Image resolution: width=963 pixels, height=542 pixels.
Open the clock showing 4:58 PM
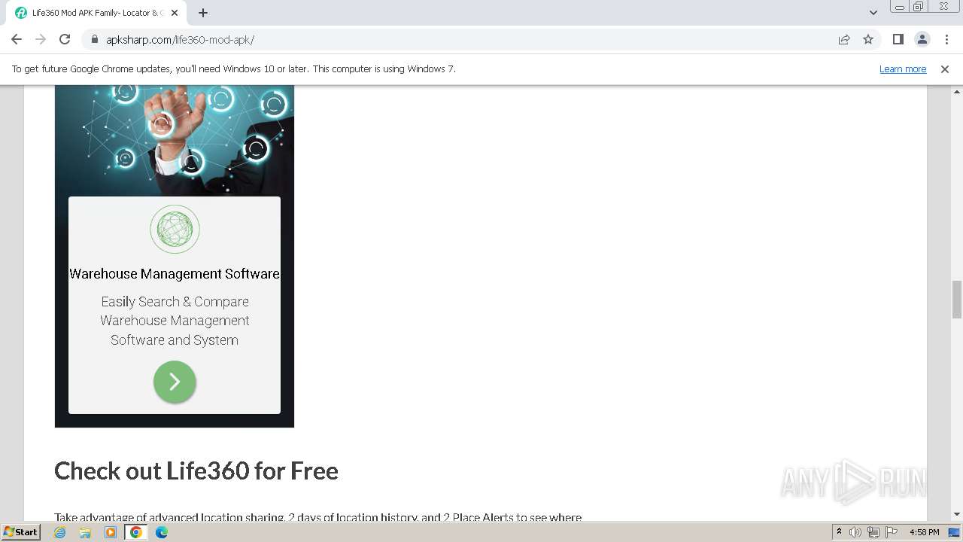click(924, 532)
